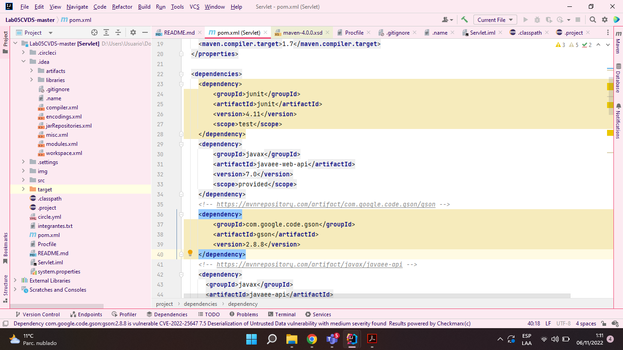Open the Refactor menu
This screenshot has width=623, height=350.
click(122, 7)
